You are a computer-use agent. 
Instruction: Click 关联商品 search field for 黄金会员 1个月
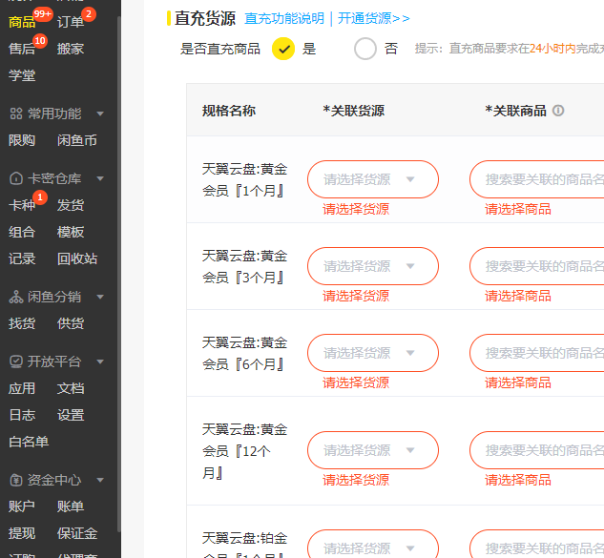[537, 179]
